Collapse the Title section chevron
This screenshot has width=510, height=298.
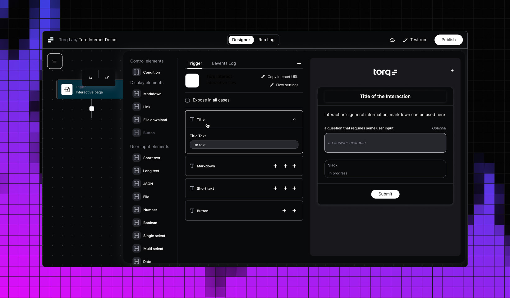[x=294, y=120]
